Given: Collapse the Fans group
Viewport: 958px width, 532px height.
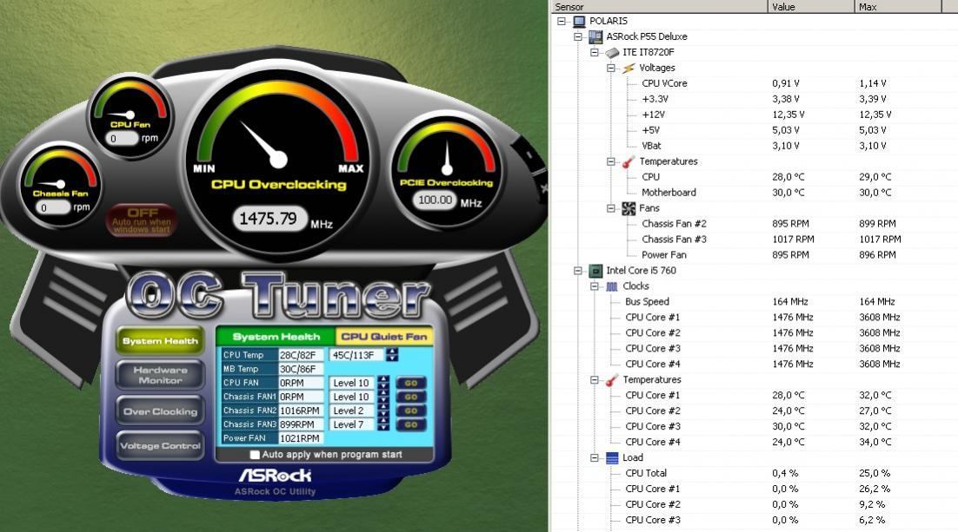Looking at the screenshot, I should coord(611,208).
